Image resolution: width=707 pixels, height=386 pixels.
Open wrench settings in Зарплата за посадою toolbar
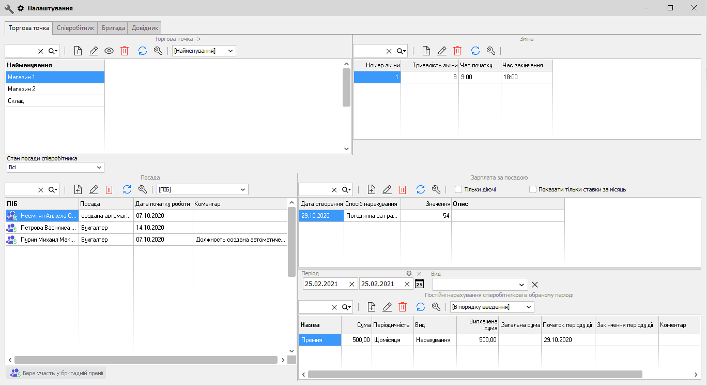pos(436,189)
